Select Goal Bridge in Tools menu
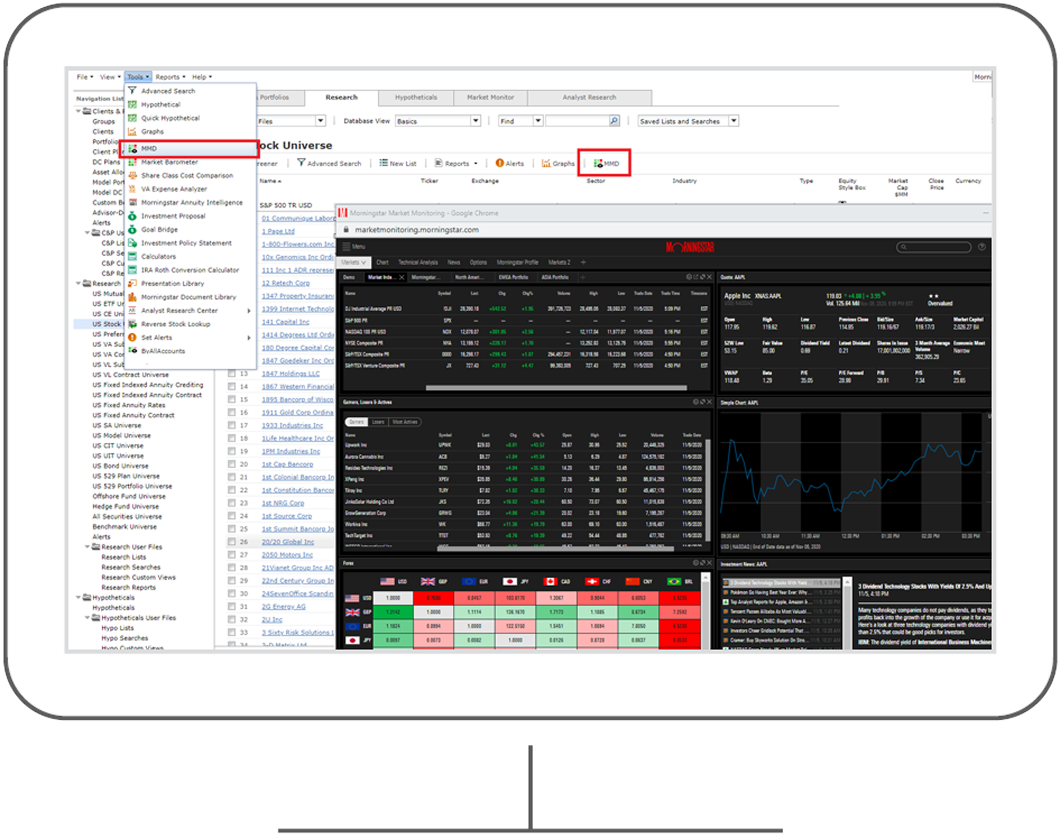This screenshot has height=838, width=1060. (x=159, y=229)
